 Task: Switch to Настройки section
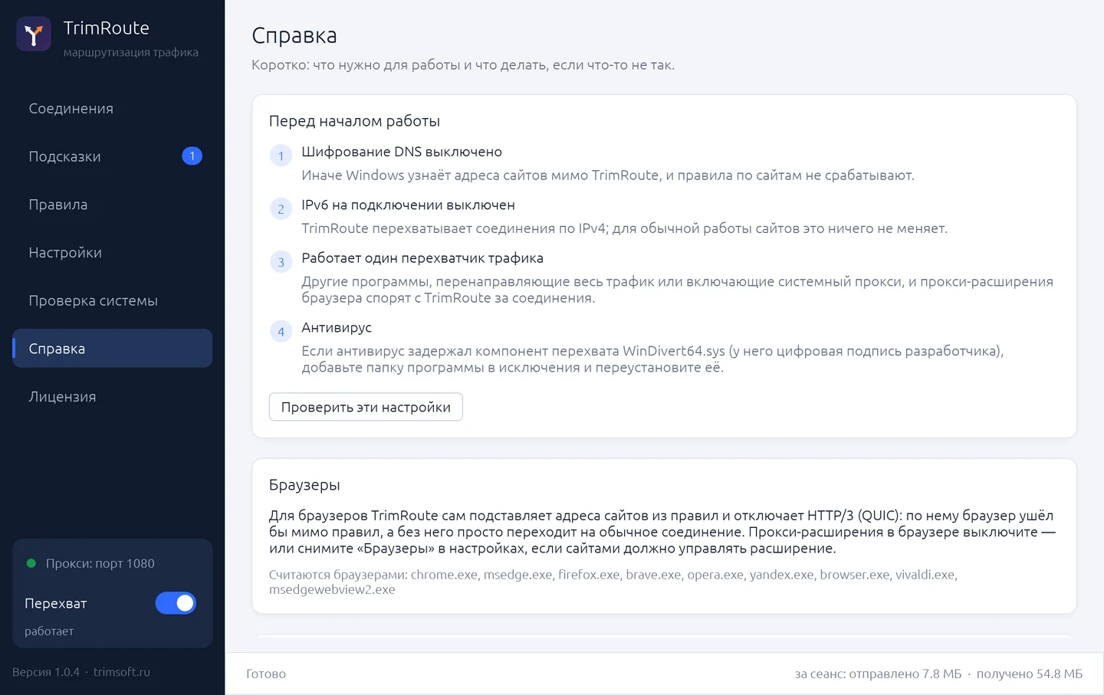112,253
